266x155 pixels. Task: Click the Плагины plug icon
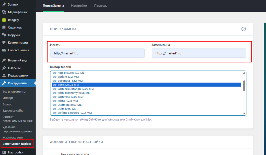pyautogui.click(x=4, y=68)
